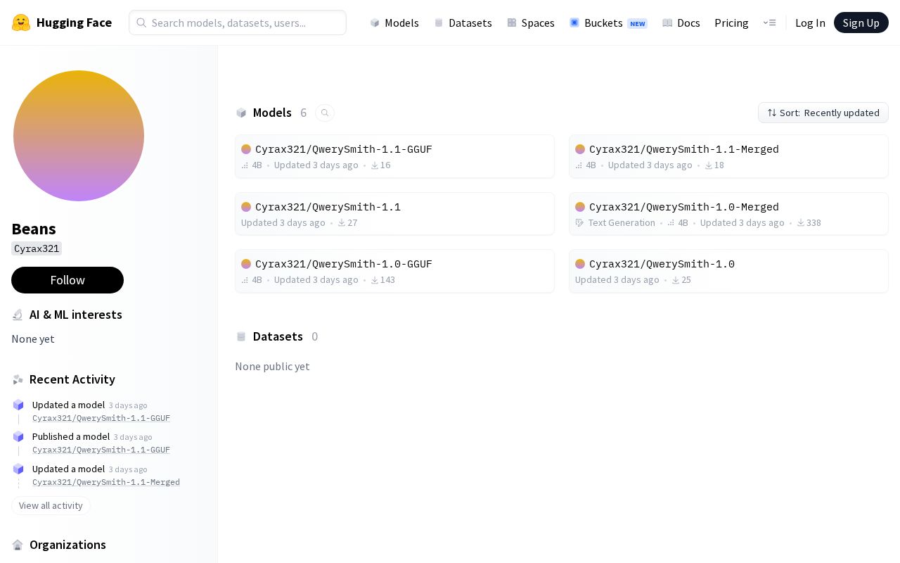This screenshot has height=563, width=900.
Task: Follow the Beans profile
Action: [67, 280]
